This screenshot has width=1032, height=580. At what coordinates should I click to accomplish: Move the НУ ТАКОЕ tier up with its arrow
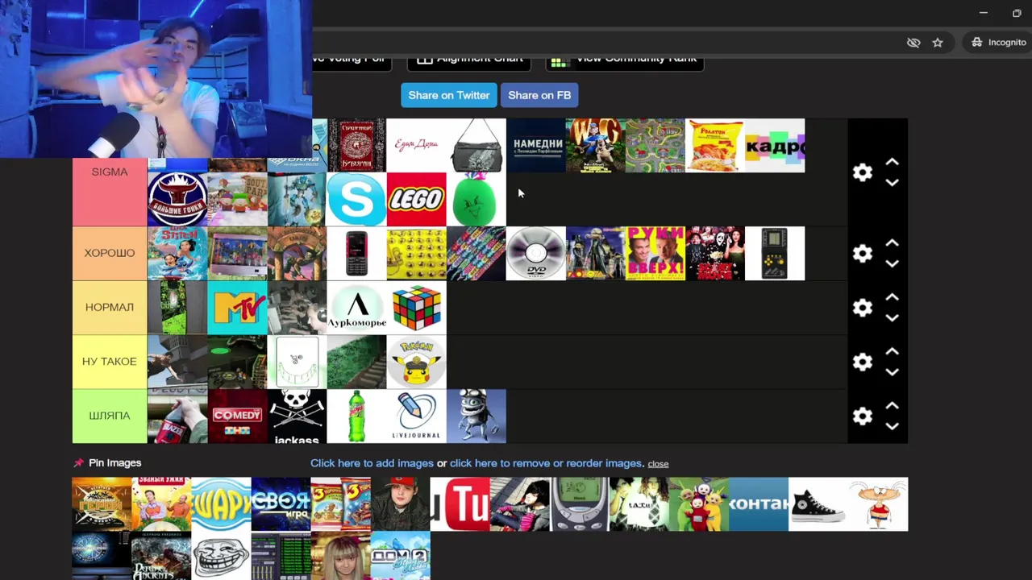click(x=892, y=351)
